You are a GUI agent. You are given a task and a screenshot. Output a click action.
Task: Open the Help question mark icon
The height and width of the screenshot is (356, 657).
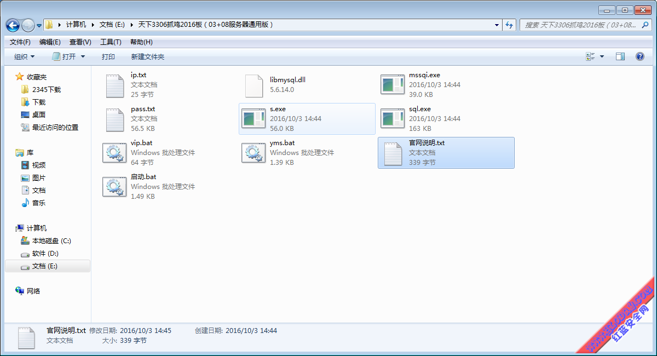[639, 56]
